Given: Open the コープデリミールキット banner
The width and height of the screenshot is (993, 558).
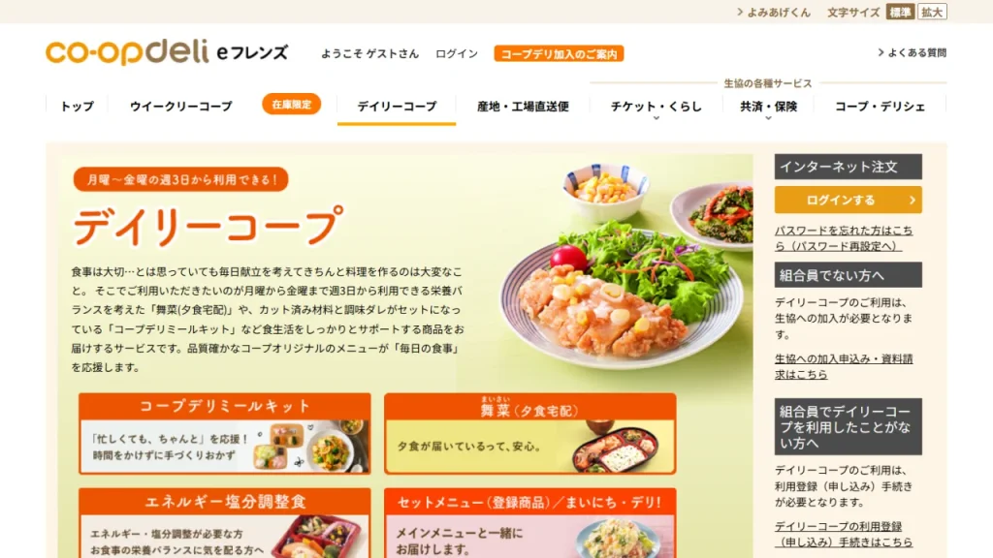Looking at the screenshot, I should click(225, 433).
